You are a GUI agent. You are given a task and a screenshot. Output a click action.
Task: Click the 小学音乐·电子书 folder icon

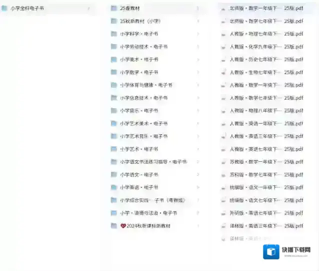[x=114, y=111]
